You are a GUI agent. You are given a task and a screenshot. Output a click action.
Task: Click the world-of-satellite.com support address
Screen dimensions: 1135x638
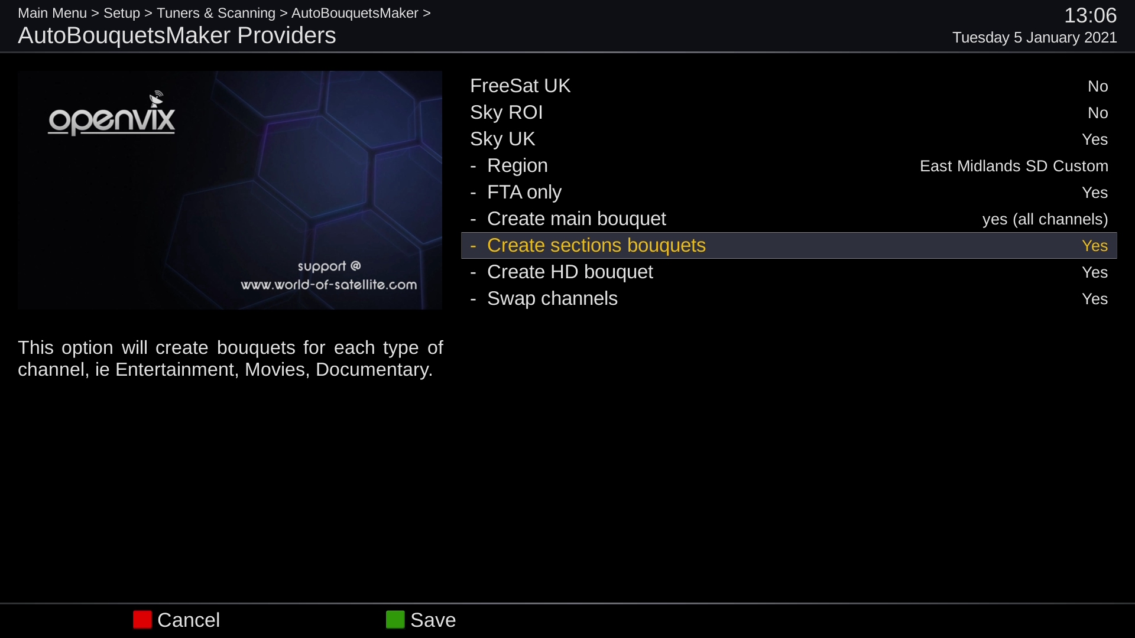[x=329, y=285]
